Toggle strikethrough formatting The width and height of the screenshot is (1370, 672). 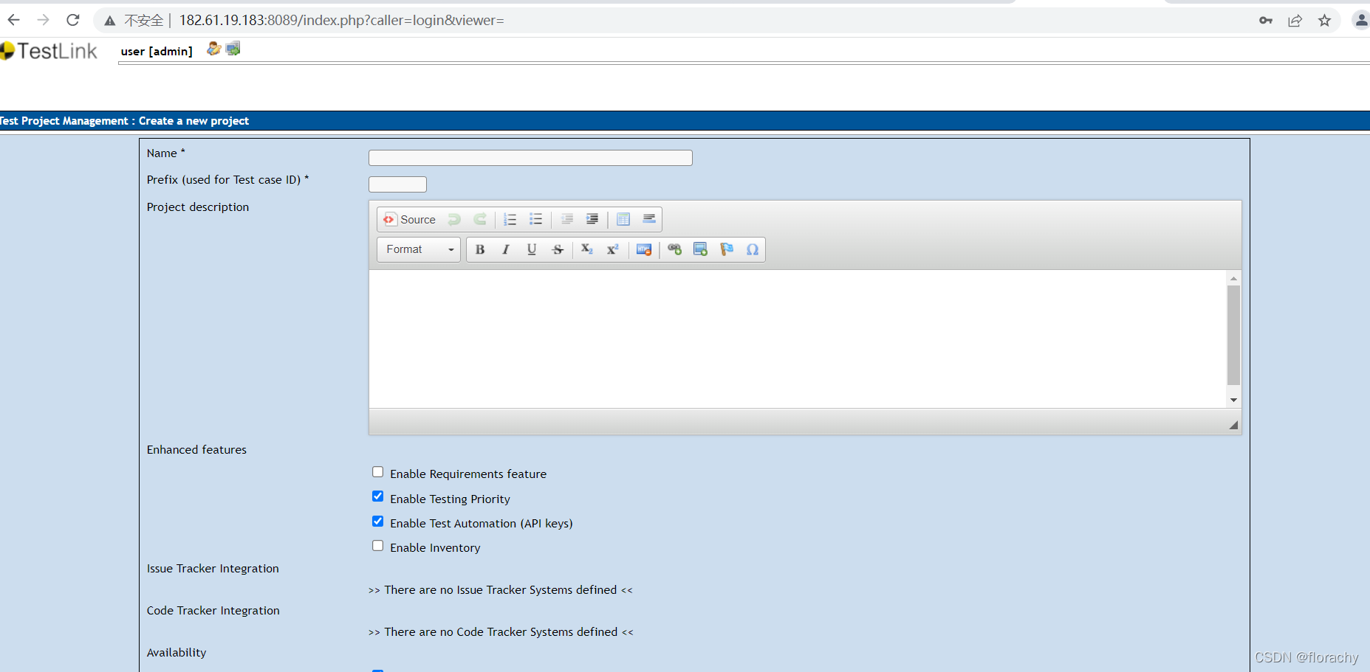pos(558,250)
